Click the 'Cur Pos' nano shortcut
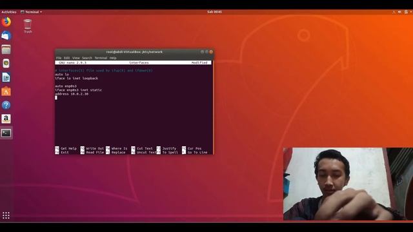Screen dimensions: 413x232 192,149
